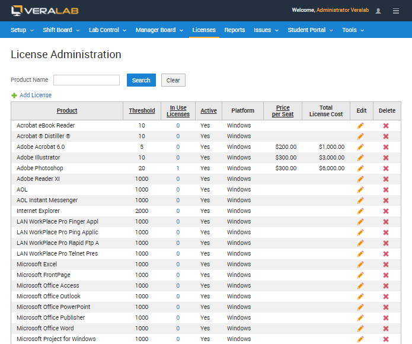The width and height of the screenshot is (412, 344).
Task: Expand the Student Portal menu
Action: coord(310,30)
